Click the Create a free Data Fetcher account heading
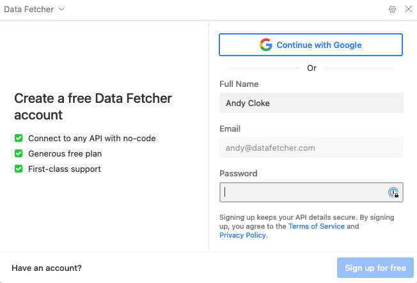The height and width of the screenshot is (283, 417). tap(93, 107)
